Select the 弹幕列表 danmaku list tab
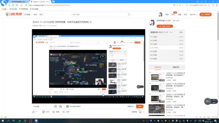Image resolution: width=219 pixels, height=123 pixels. tap(176, 67)
